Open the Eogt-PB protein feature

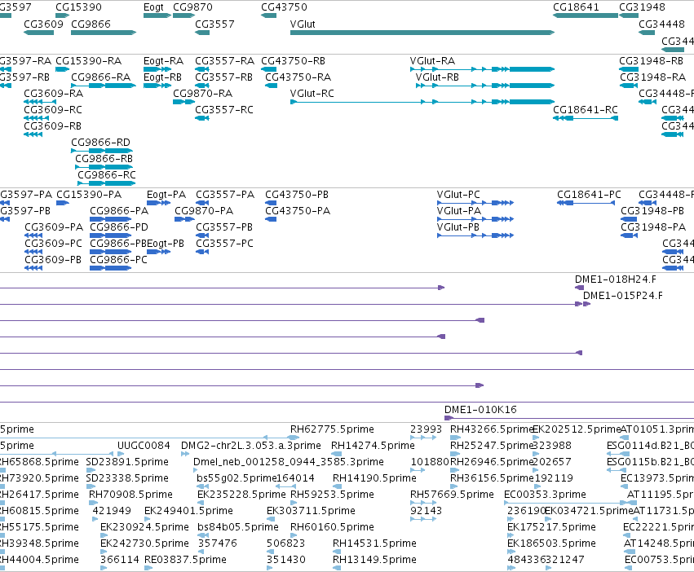pos(158,252)
